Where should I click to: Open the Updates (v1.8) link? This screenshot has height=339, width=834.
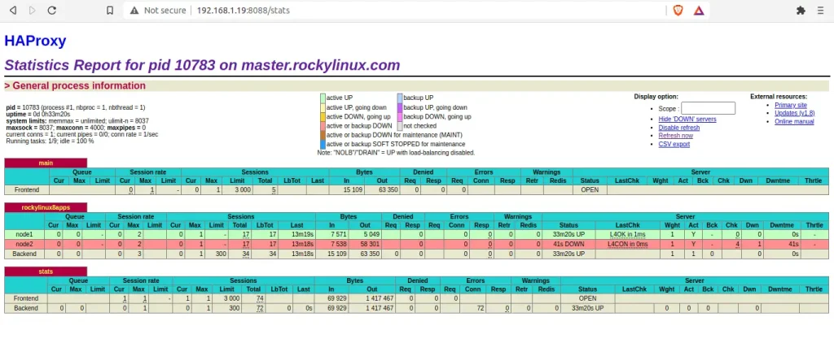795,113
